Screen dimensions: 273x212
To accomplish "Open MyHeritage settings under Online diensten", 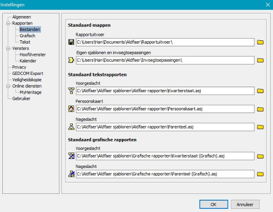I will (31, 92).
